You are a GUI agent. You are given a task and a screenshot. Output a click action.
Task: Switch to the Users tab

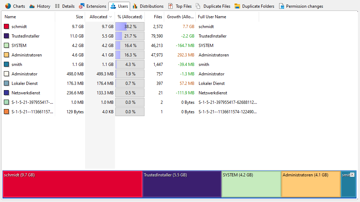(x=119, y=6)
